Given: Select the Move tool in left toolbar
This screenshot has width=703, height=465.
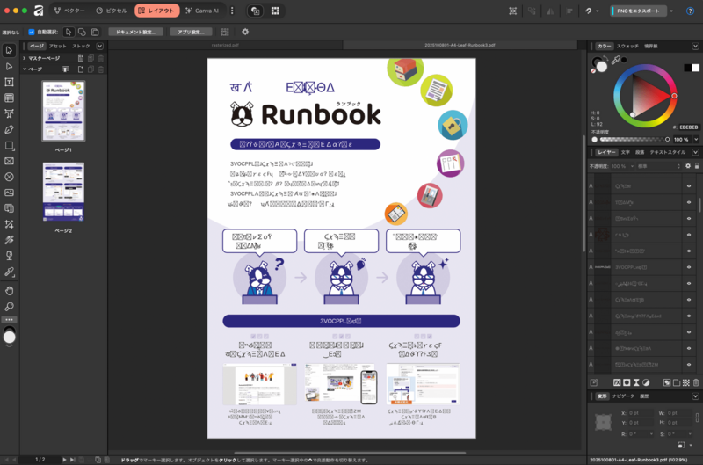Looking at the screenshot, I should [x=9, y=50].
